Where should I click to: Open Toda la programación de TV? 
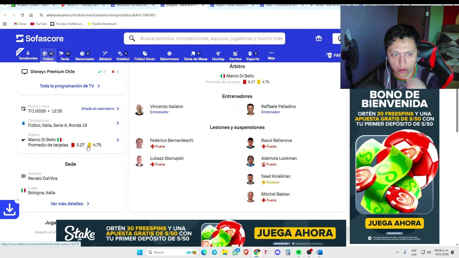70,86
